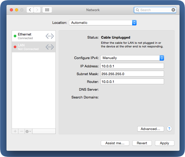Screen dimensions: 185x157
Task: Close the Network window with the red button
Action: point(11,10)
